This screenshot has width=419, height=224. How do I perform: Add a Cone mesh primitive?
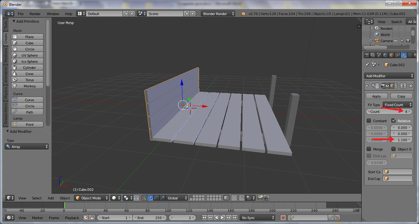[x=27, y=74]
